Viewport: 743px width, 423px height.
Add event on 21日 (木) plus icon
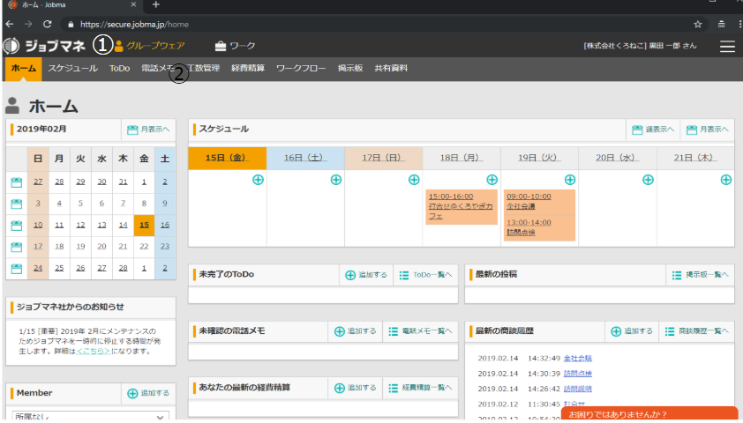[x=726, y=180]
